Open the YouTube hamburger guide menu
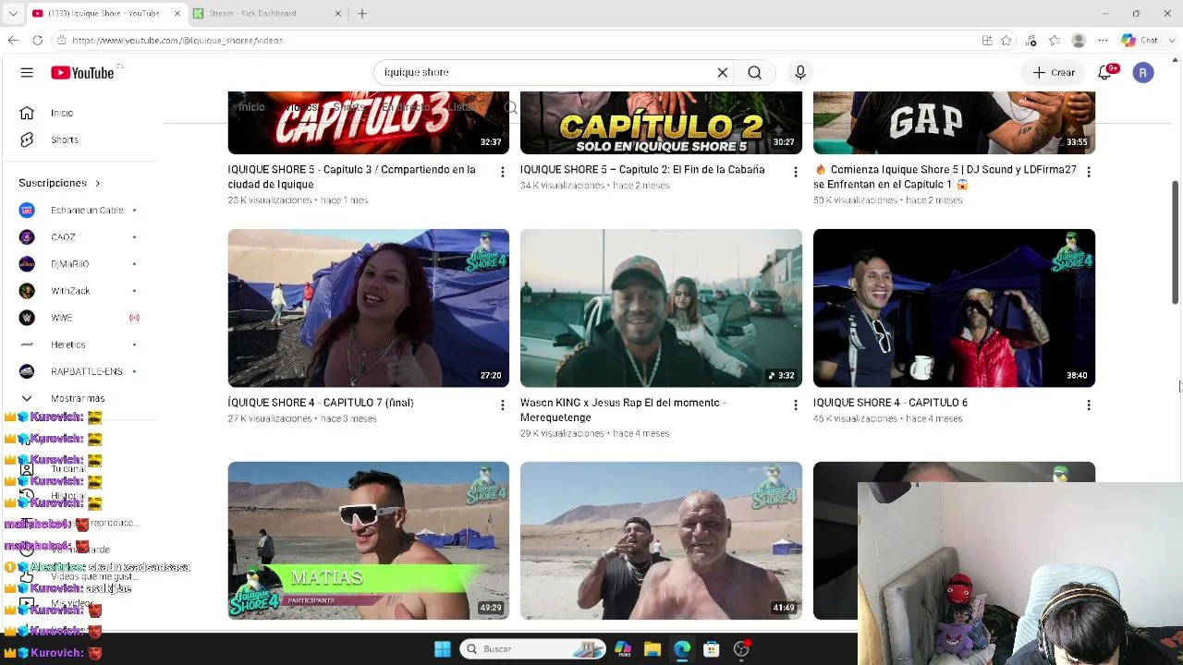 [x=27, y=72]
